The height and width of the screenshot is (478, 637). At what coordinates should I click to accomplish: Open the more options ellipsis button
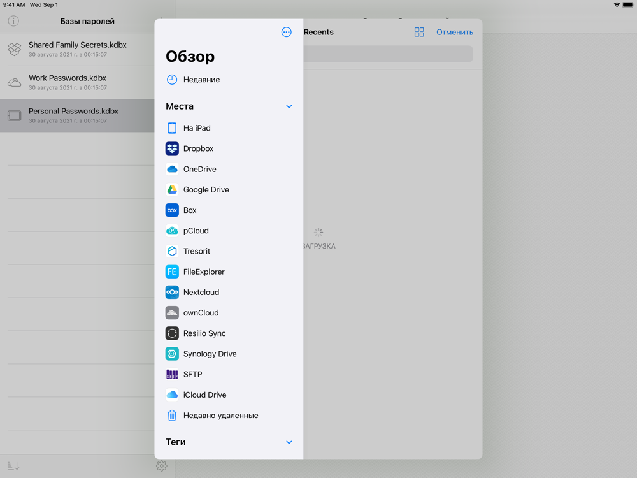tap(287, 32)
